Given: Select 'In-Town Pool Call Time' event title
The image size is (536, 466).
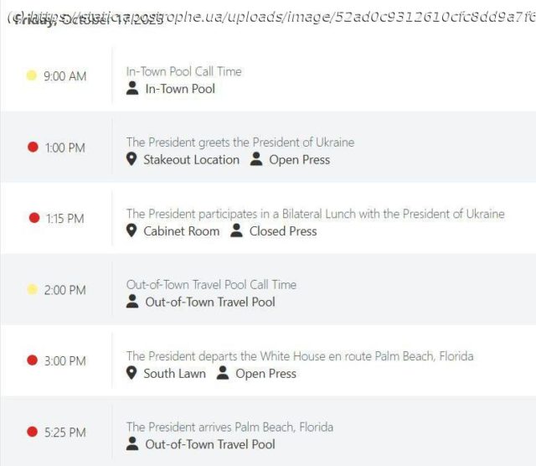Looking at the screenshot, I should point(183,71).
